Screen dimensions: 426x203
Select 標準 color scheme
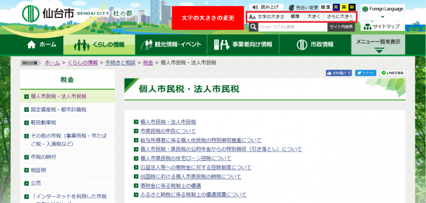(x=325, y=7)
